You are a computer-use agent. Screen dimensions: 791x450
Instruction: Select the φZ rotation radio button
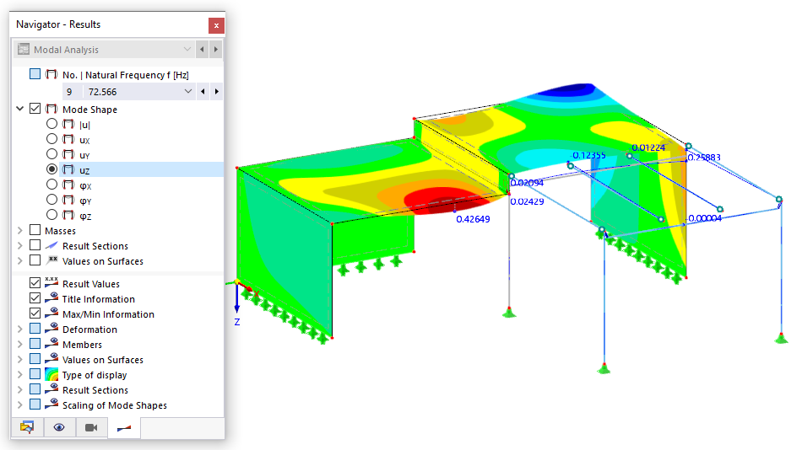tap(51, 215)
